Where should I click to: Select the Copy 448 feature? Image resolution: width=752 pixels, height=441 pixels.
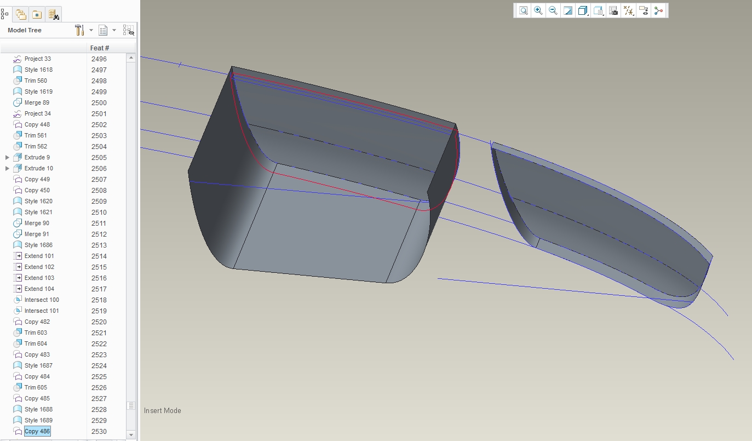[37, 124]
